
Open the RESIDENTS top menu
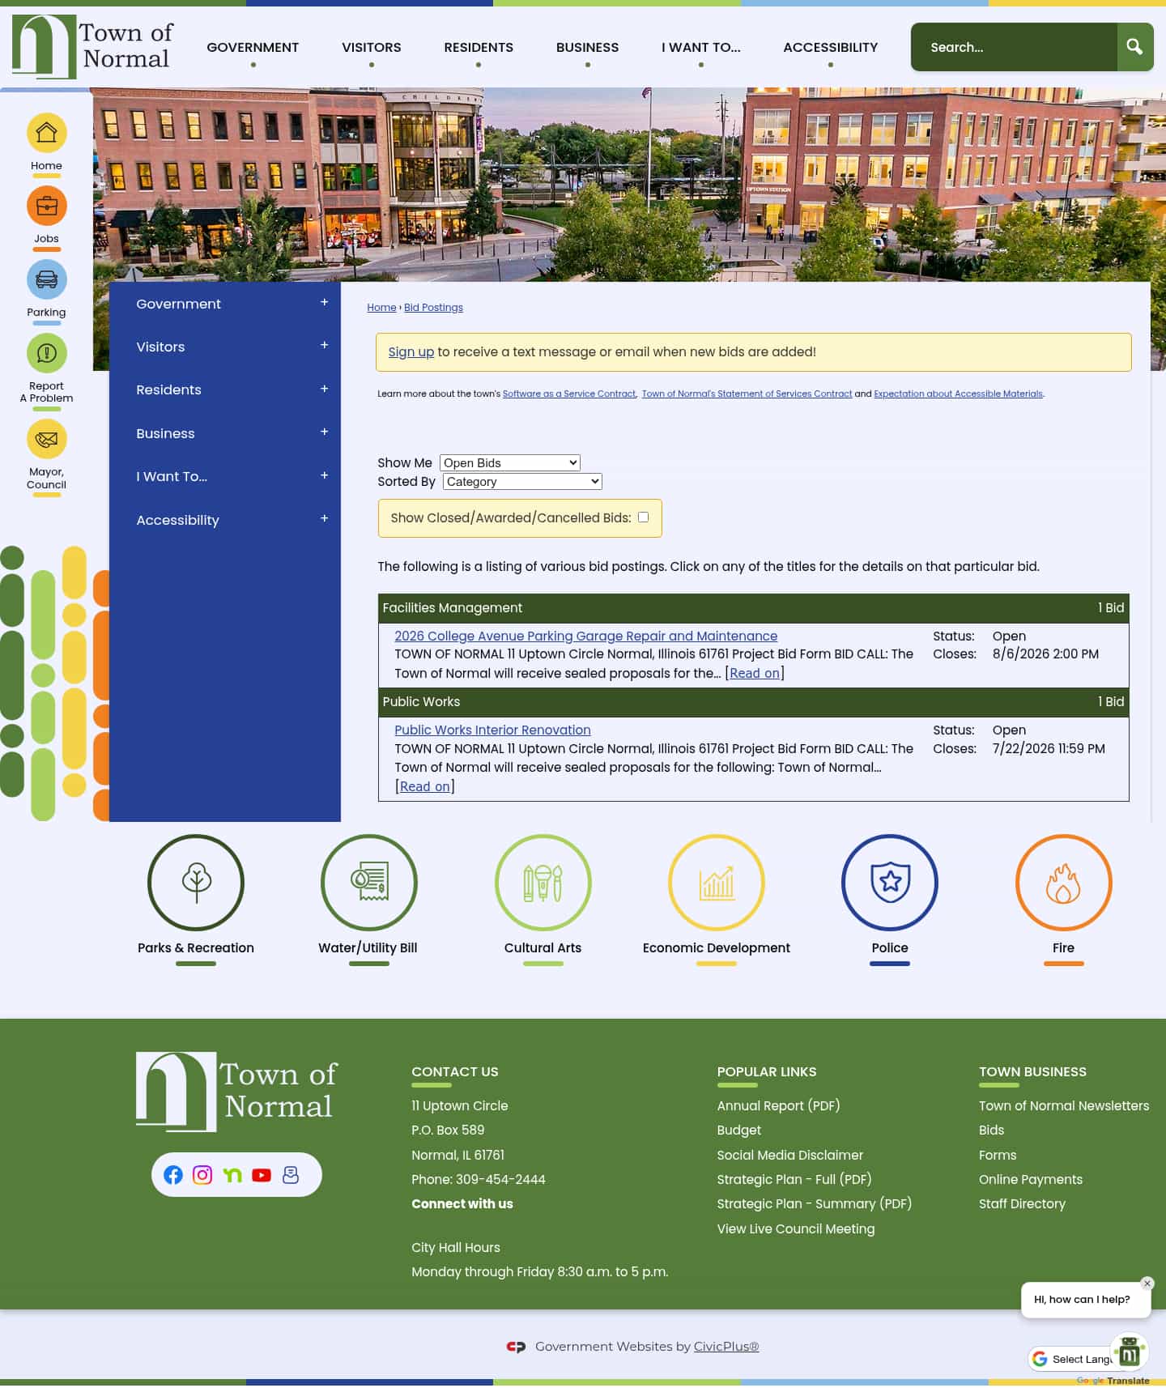(479, 47)
